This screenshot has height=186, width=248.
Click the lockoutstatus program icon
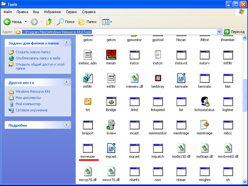pos(204,101)
